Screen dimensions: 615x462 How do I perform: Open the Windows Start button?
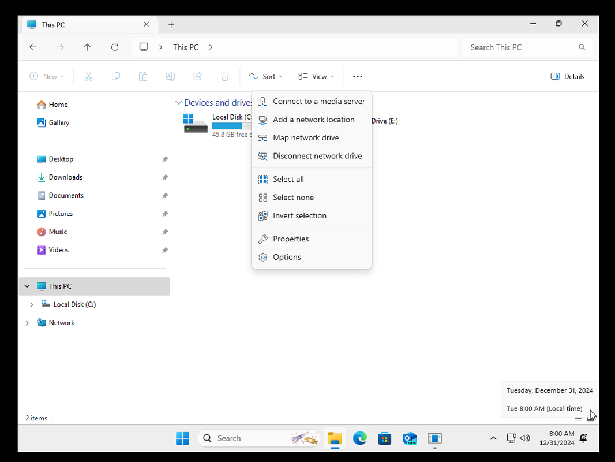click(182, 438)
